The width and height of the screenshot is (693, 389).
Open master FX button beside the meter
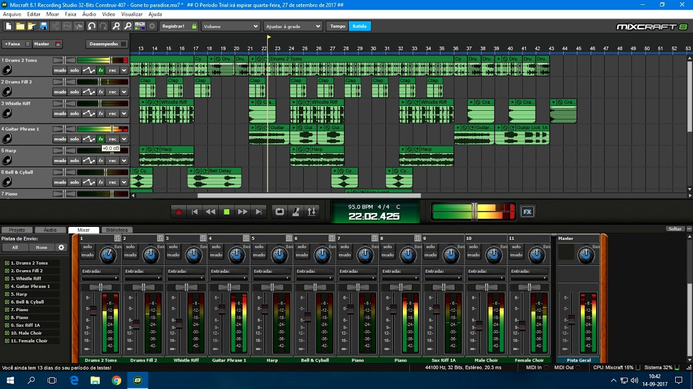527,212
